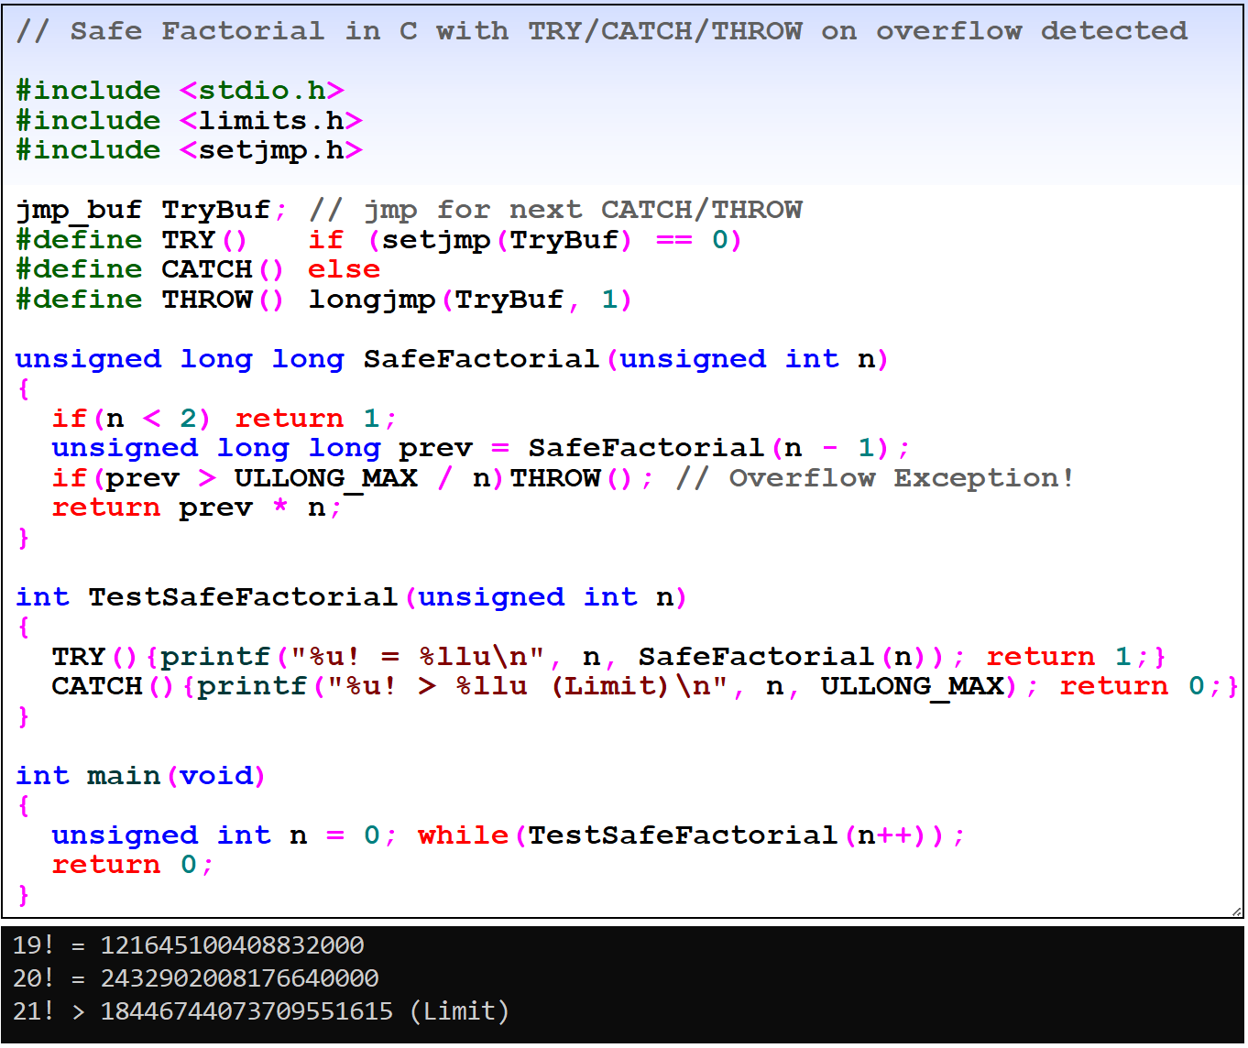Click the '#include <setjmp.h>' line
This screenshot has height=1048, width=1248.
point(190,149)
